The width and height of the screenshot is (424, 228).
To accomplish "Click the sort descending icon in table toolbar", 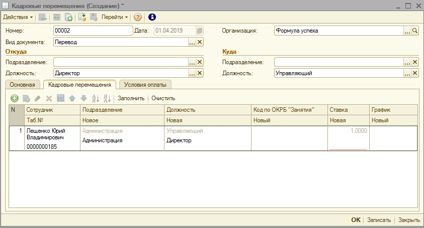I will pyautogui.click(x=107, y=98).
